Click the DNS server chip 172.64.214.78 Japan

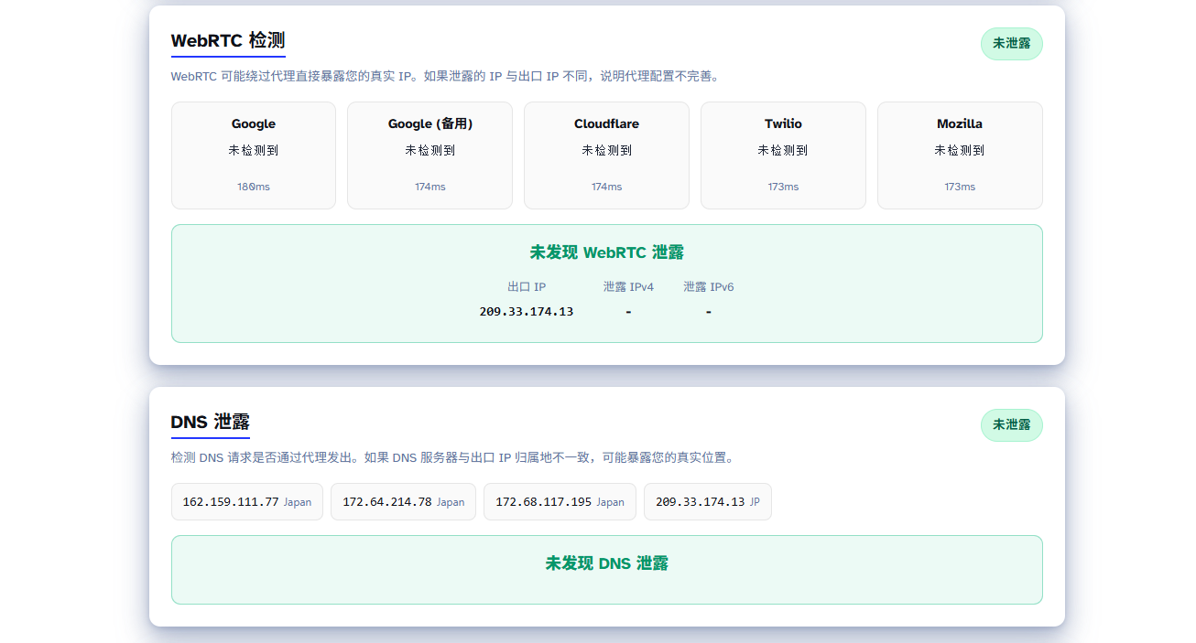tap(403, 502)
